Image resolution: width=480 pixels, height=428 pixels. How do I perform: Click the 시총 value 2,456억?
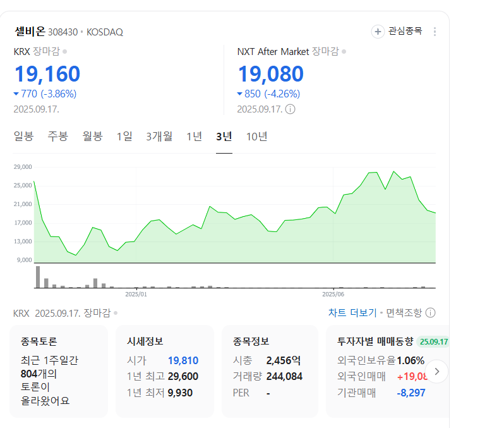point(284,360)
